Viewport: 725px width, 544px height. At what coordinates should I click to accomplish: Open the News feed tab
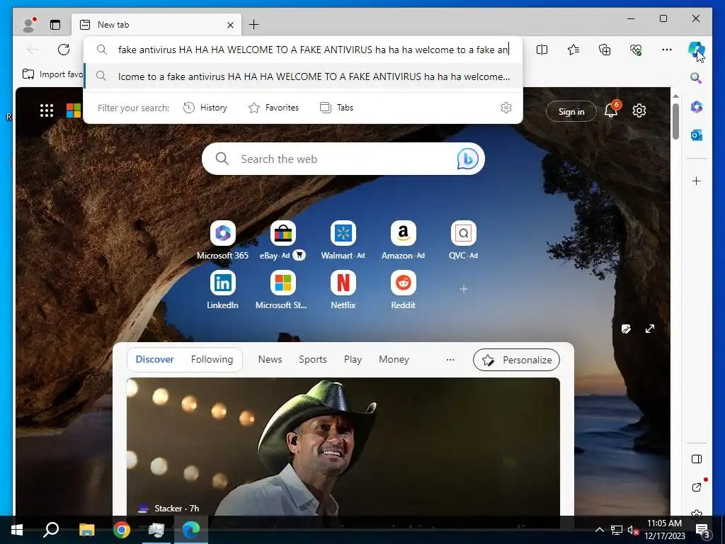coord(270,359)
